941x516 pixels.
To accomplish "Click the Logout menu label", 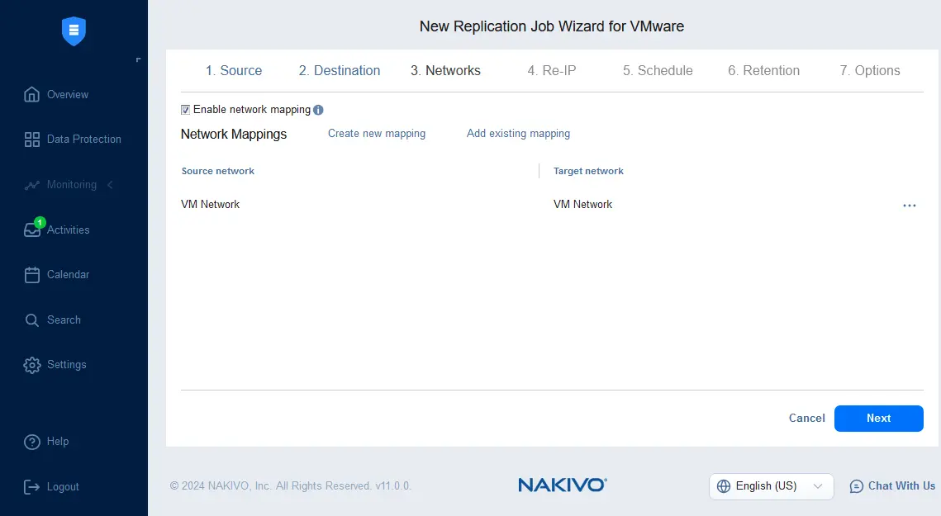I will [63, 486].
